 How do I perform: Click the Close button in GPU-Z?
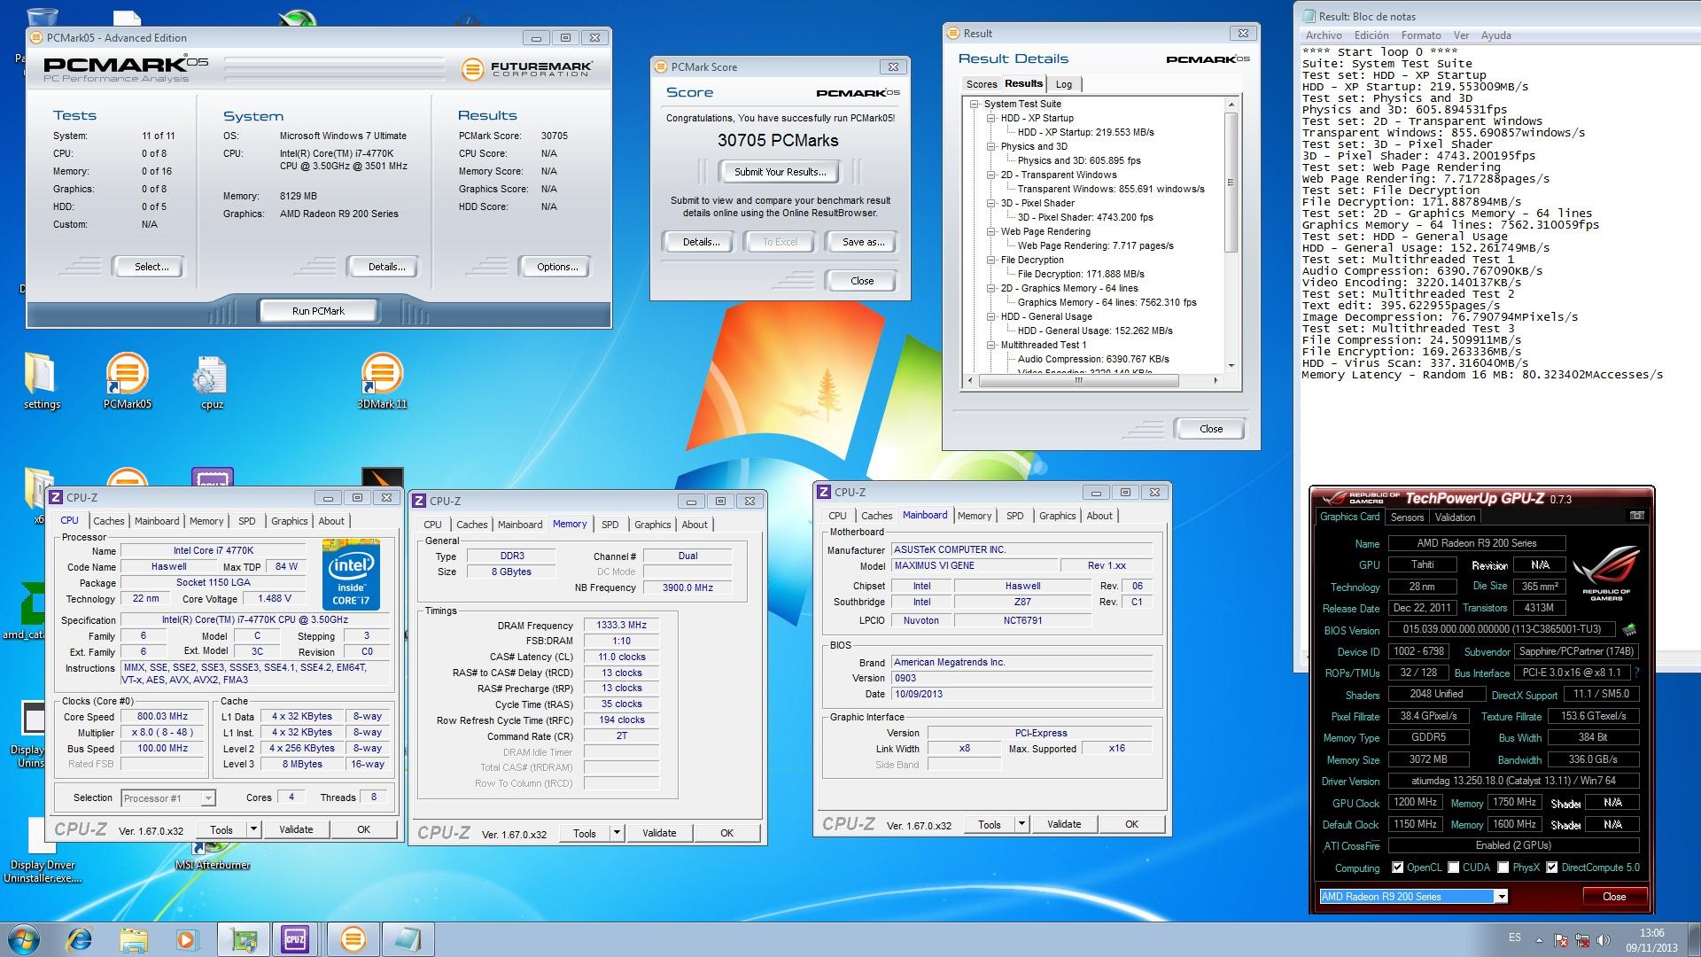1613,897
